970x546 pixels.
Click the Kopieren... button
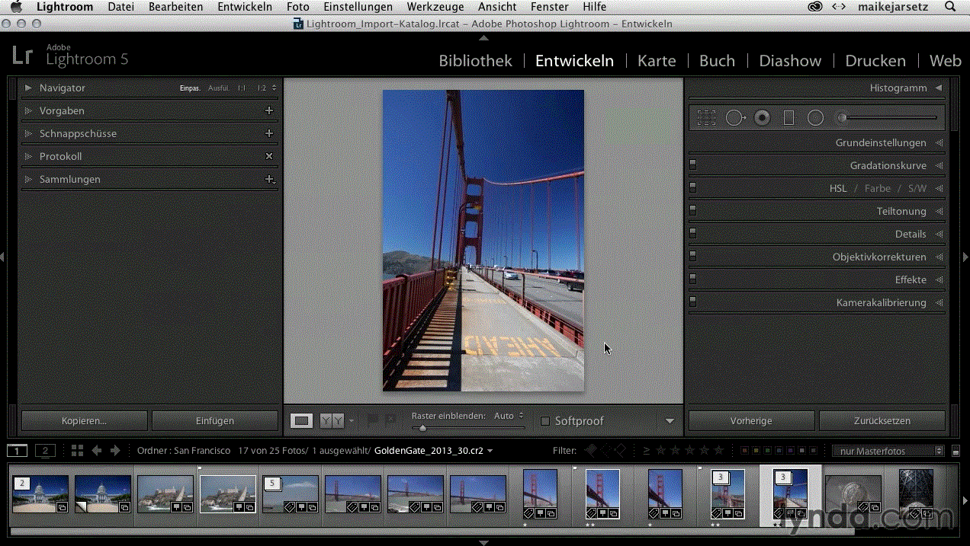tap(84, 420)
